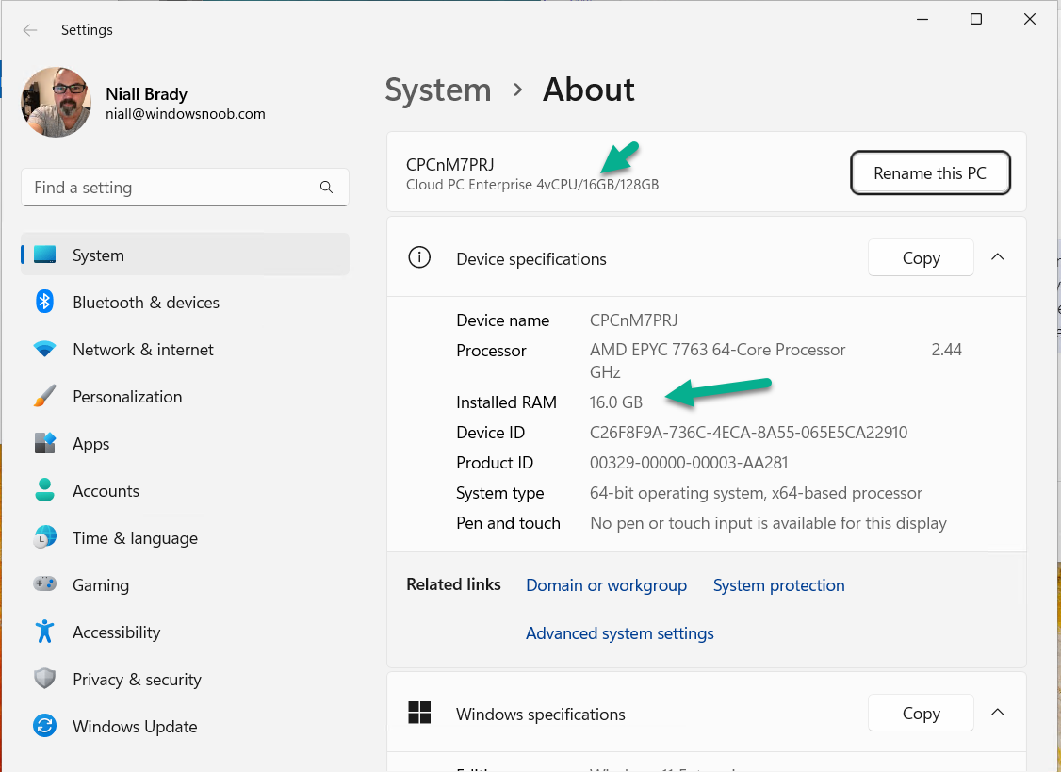Click the Windows Update sync icon
This screenshot has width=1061, height=772.
click(44, 726)
